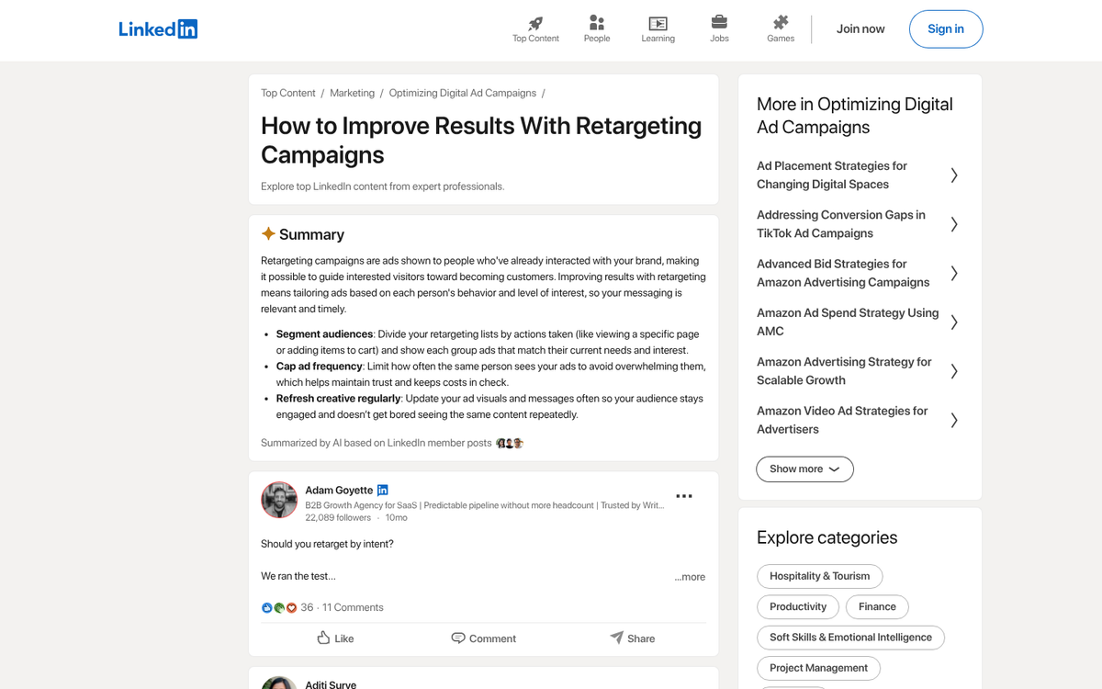The image size is (1102, 689).
Task: Share Adam Goyette's post
Action: (632, 638)
